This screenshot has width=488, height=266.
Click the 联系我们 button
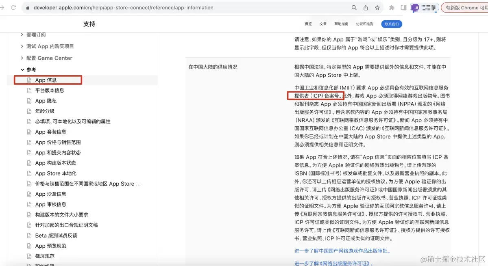click(x=392, y=24)
